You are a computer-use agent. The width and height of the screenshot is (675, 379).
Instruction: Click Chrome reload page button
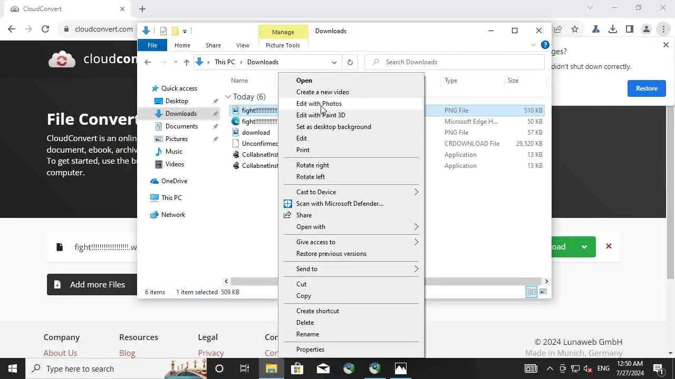click(x=45, y=29)
